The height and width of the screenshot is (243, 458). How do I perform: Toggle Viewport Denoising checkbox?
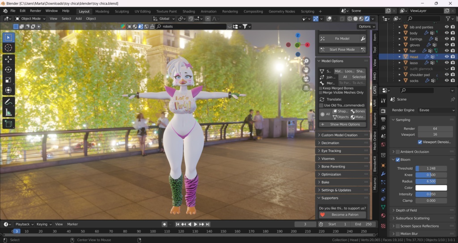[x=420, y=142]
